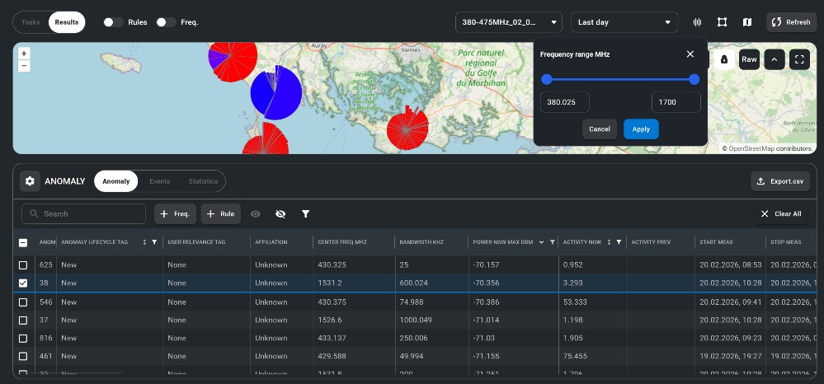Click the right frequency range slider handle
The height and width of the screenshot is (384, 824).
coord(694,79)
